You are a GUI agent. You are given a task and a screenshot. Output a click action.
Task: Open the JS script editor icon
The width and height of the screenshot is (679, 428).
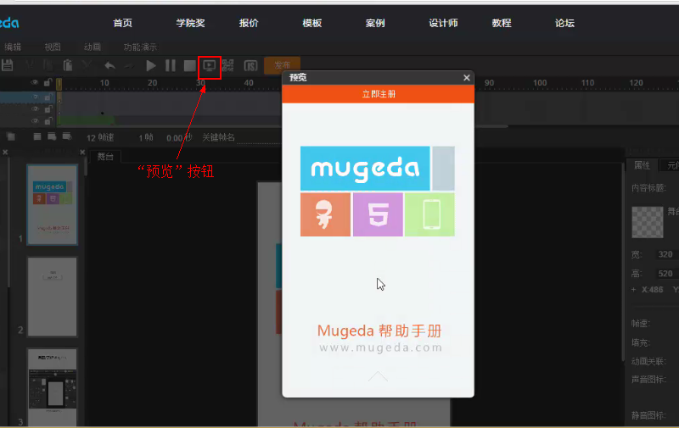[250, 66]
